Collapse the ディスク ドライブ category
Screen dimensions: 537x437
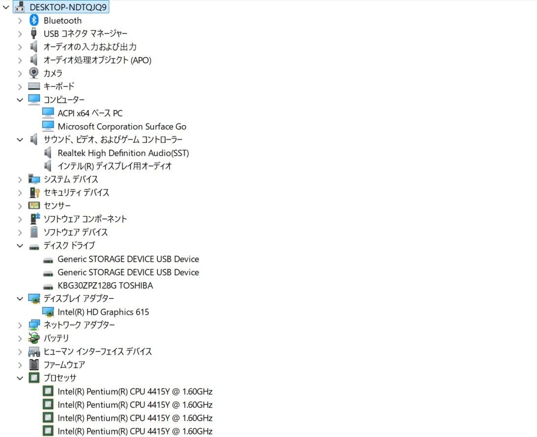(20, 246)
